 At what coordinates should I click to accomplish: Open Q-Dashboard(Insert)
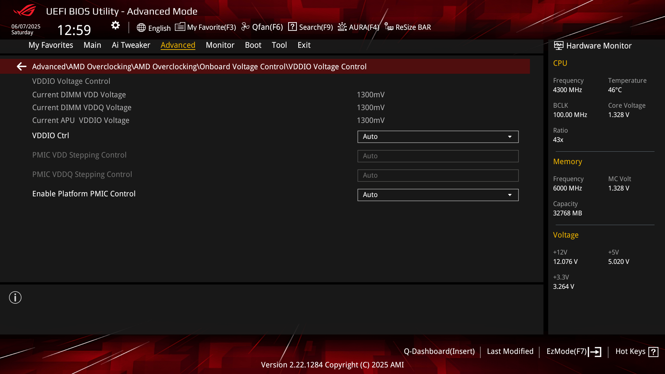coord(439,351)
